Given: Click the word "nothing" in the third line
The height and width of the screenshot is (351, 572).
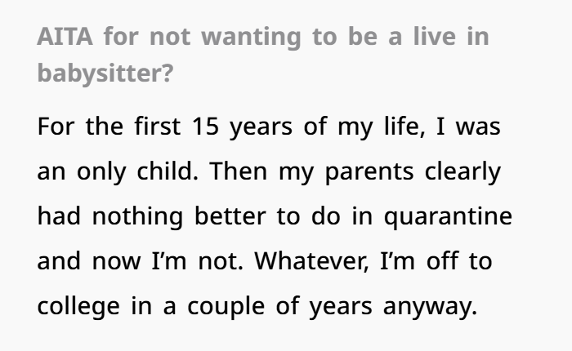Looking at the screenshot, I should click(x=137, y=217).
